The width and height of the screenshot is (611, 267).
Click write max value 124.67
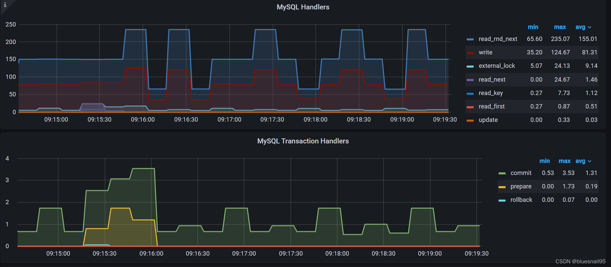coord(560,52)
